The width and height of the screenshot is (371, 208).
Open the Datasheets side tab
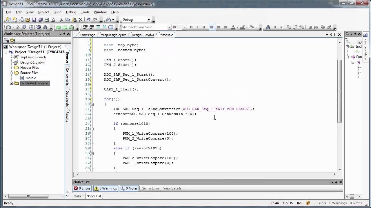[67, 99]
